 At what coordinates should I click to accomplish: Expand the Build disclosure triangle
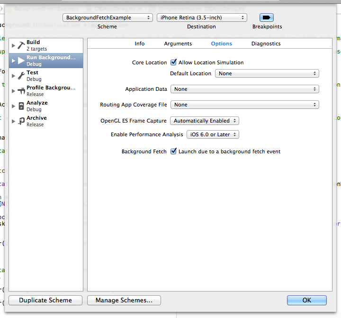click(13, 45)
